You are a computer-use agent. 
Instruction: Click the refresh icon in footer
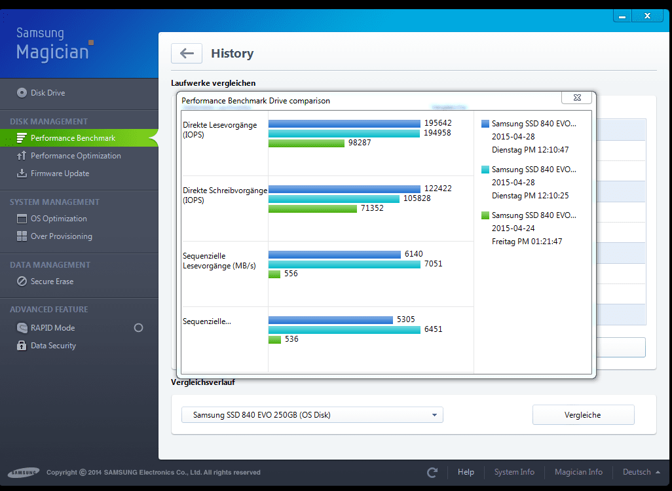point(432,472)
